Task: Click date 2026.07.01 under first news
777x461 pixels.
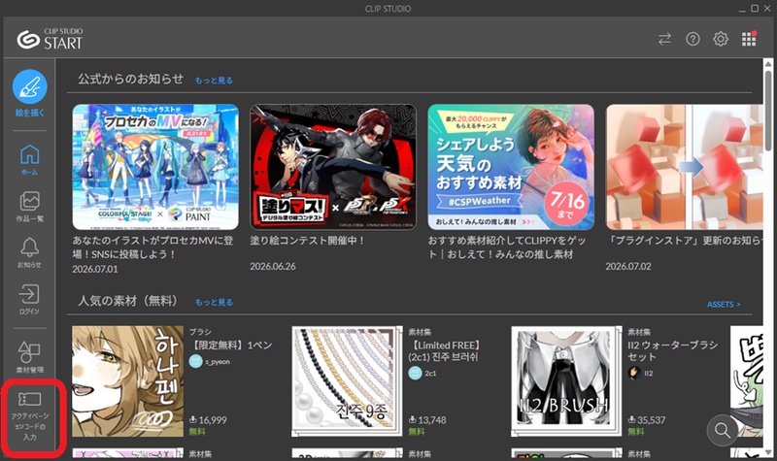Action: pyautogui.click(x=95, y=270)
